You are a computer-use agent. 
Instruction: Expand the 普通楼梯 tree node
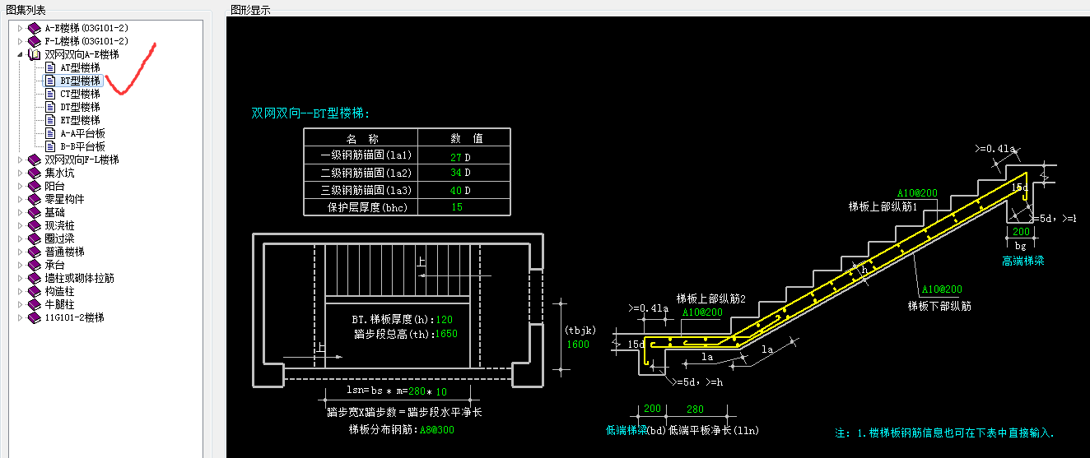[21, 252]
